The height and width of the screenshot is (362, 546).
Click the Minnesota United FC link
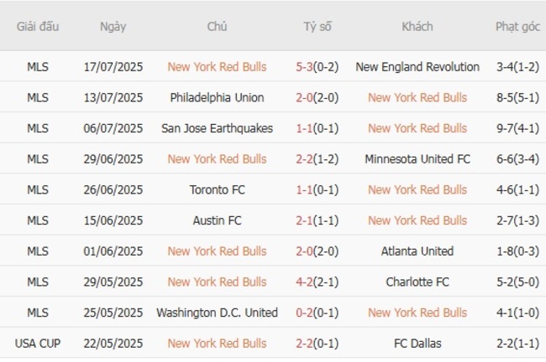417,158
